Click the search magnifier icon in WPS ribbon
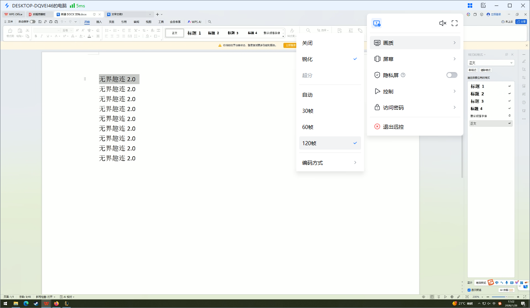Screen dimensions: 530x308 210,22
